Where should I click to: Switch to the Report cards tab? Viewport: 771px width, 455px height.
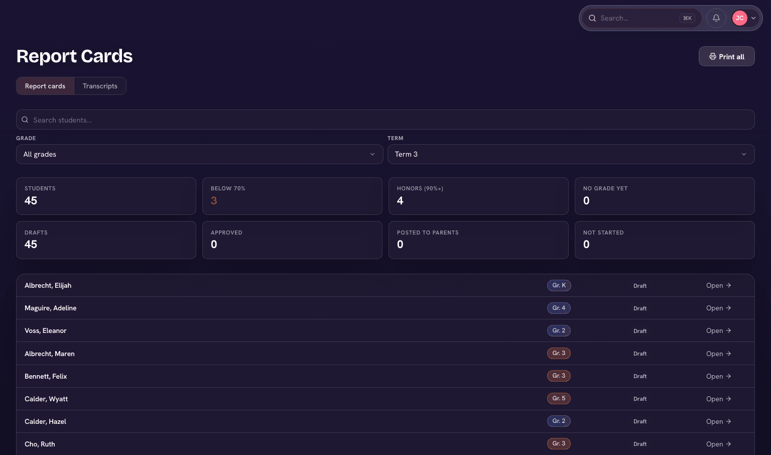(45, 86)
